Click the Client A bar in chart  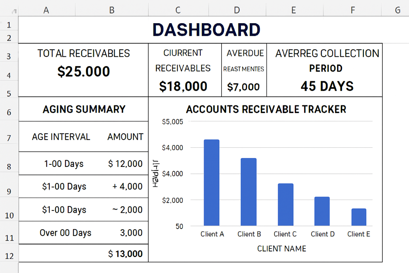click(211, 183)
